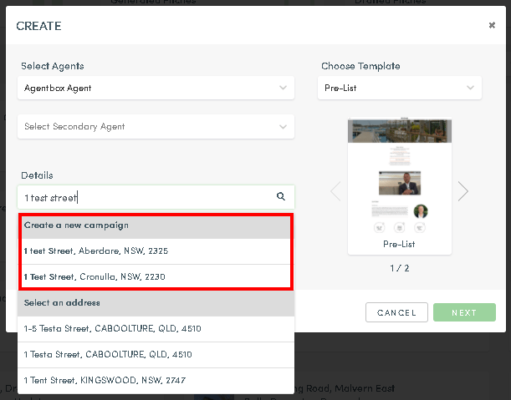Screen dimensions: 511x400
Task: Choose 1-5 Testa Street, CABOOLTURE address
Action: coord(156,328)
